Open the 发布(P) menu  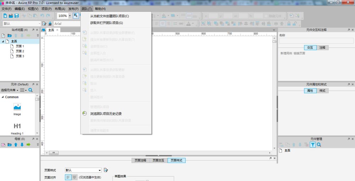pyautogui.click(x=73, y=9)
